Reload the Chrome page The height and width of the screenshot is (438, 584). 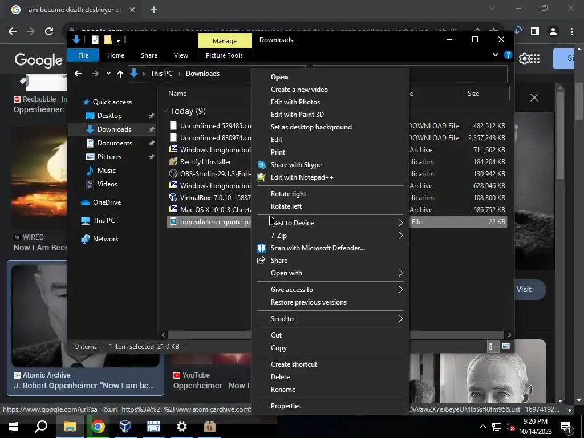(49, 31)
